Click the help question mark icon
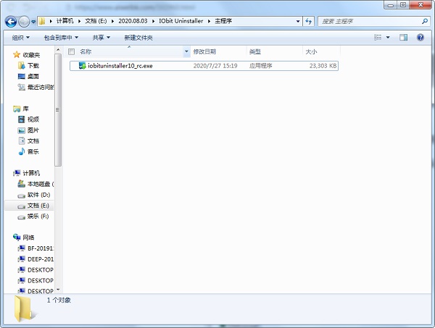Screen dimensions: 435x328 (x=420, y=37)
